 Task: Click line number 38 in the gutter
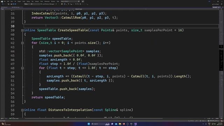(x=13, y=26)
